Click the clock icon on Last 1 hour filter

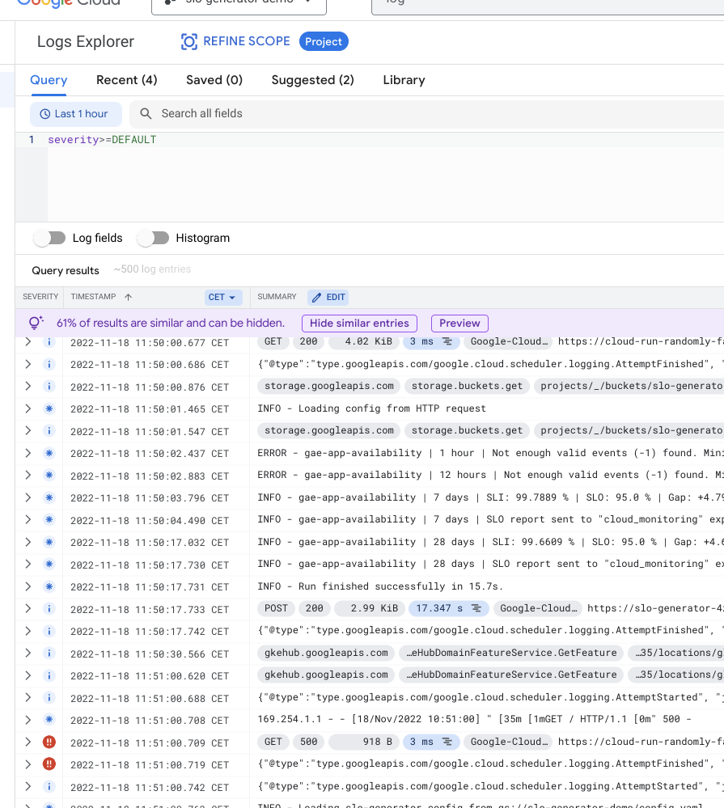(x=44, y=113)
